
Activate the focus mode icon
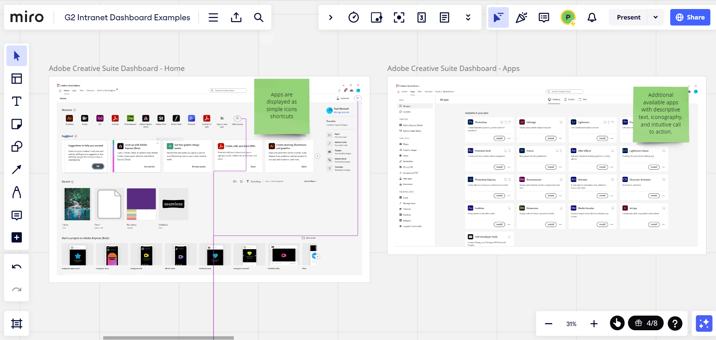pyautogui.click(x=399, y=17)
